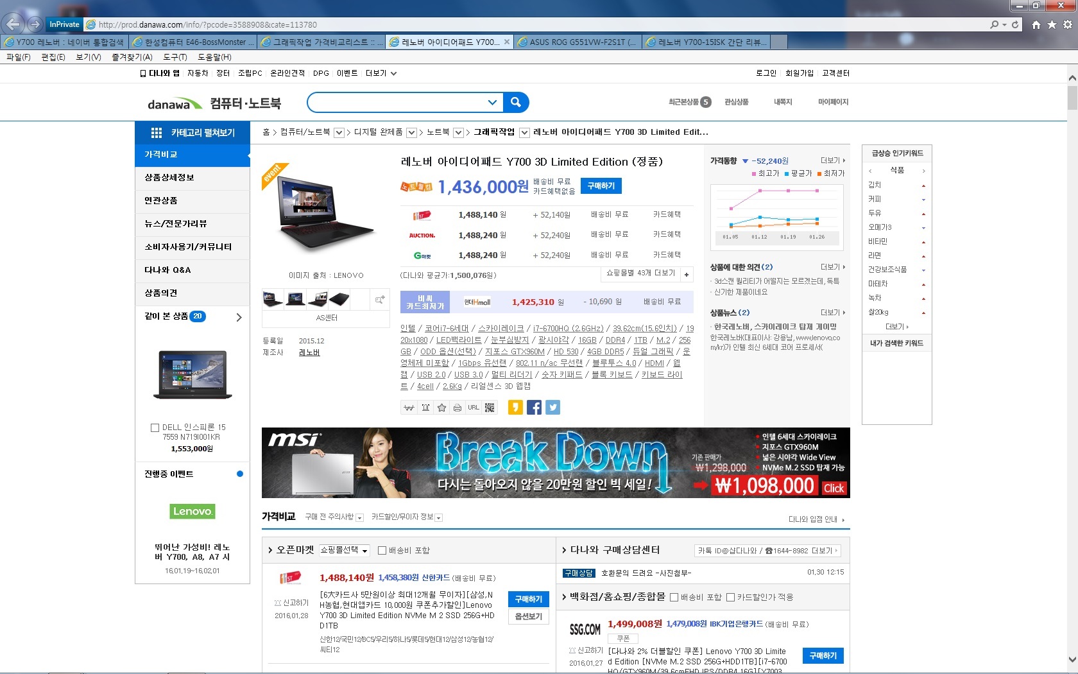
Task: Tick the 카드할인가 적용 checkbox
Action: 730,597
